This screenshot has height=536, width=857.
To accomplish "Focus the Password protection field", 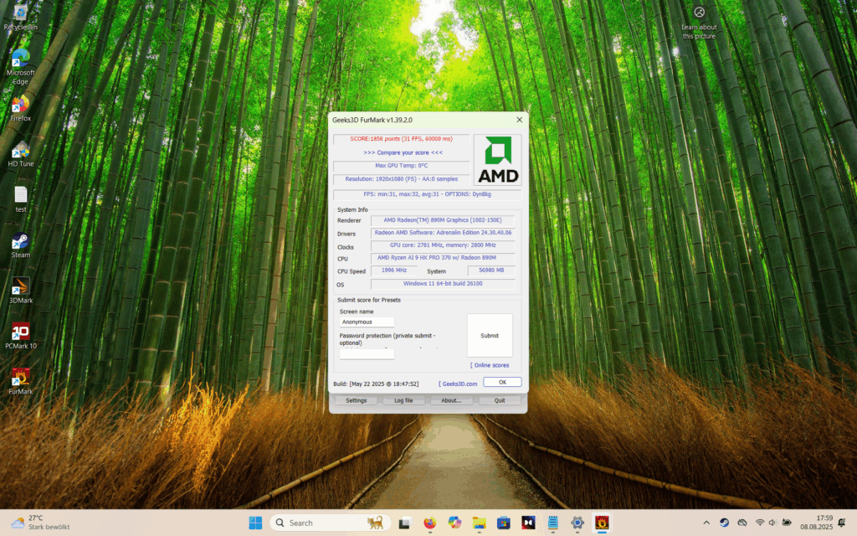I will [367, 354].
